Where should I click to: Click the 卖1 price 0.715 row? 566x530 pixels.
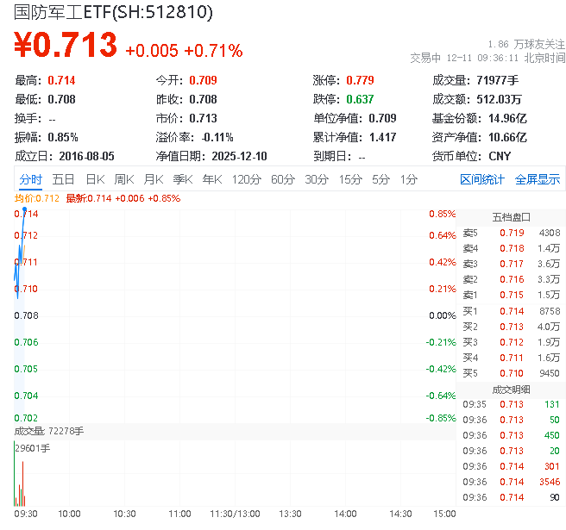[511, 295]
